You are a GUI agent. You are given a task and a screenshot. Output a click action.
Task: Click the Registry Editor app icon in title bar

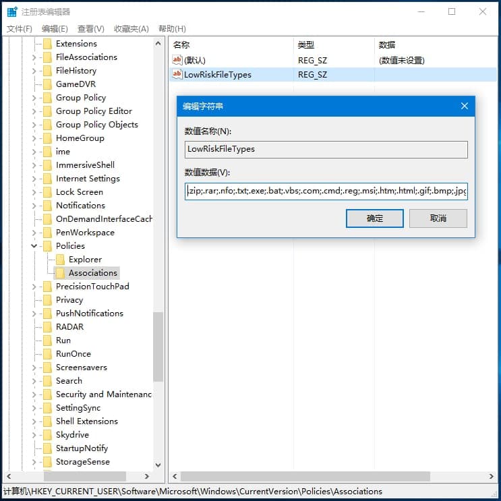click(x=12, y=11)
